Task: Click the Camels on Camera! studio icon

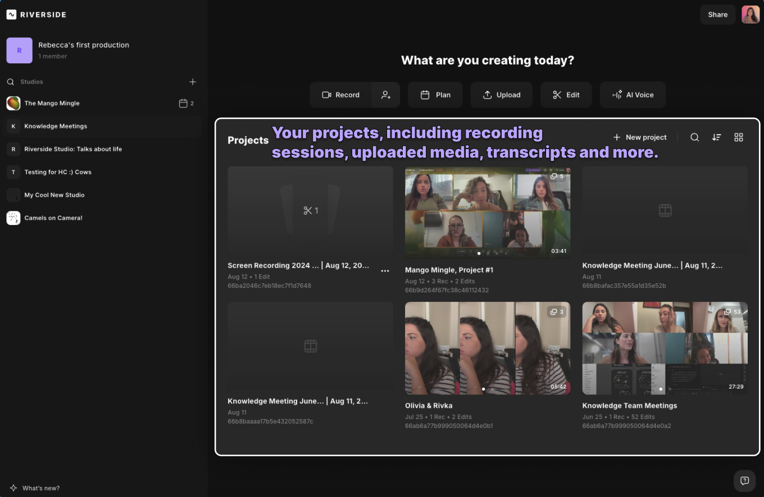Action: (x=13, y=218)
